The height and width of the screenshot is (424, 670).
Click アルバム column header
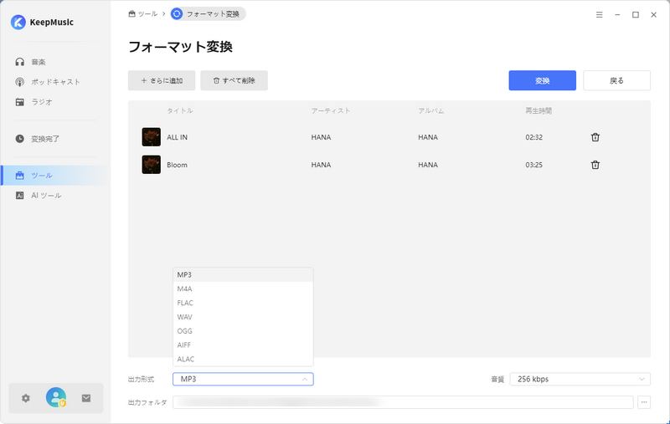pos(430,111)
